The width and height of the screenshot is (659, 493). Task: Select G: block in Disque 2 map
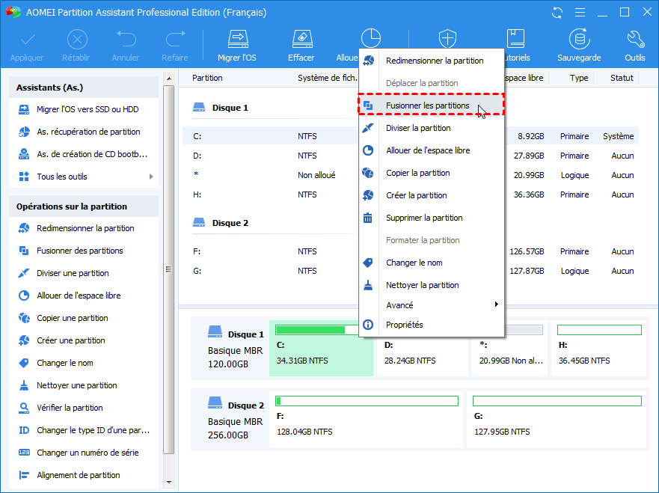(x=557, y=419)
